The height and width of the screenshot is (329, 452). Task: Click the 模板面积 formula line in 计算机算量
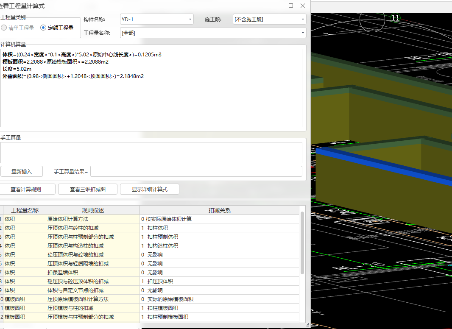56,62
